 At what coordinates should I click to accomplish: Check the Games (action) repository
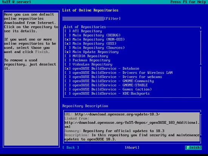click(x=68, y=90)
